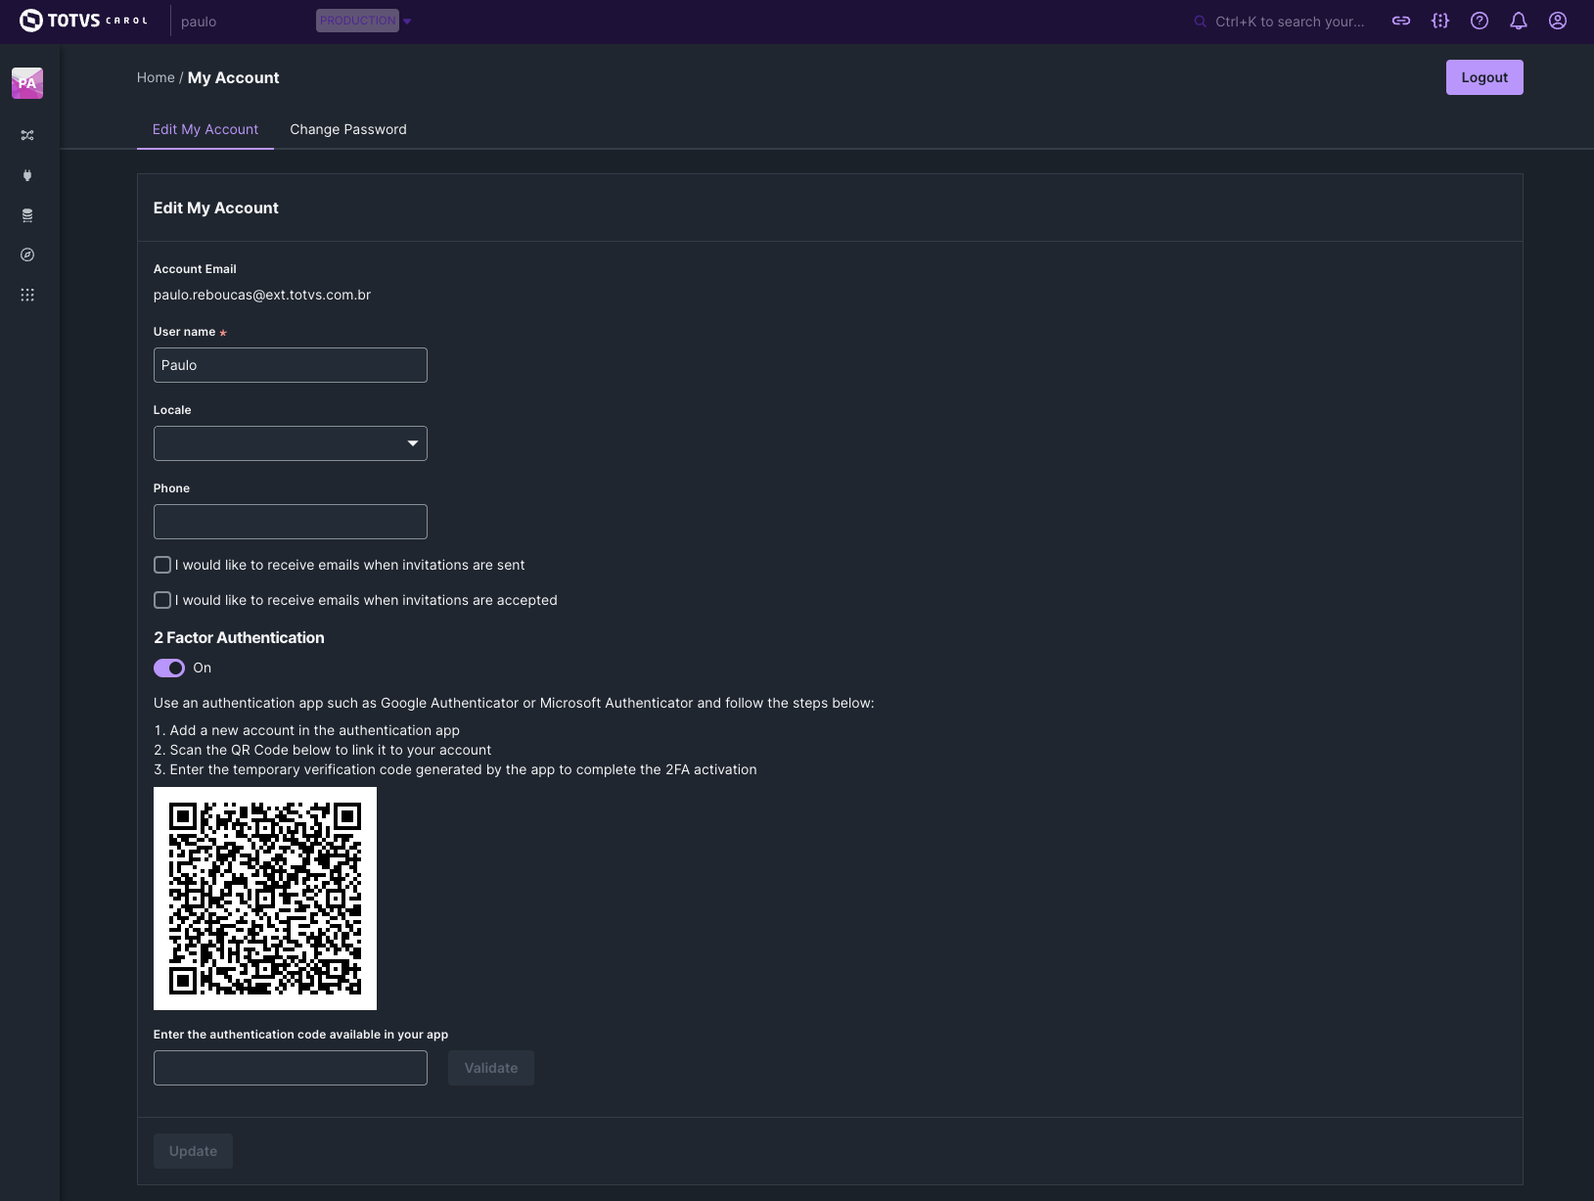Click the Phone input field

pos(291,522)
